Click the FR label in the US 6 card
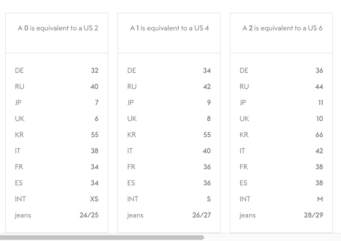The height and width of the screenshot is (241, 341). coord(244,167)
